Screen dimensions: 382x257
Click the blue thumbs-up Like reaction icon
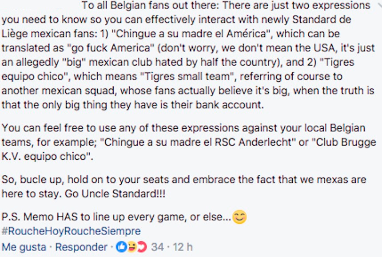click(x=121, y=247)
